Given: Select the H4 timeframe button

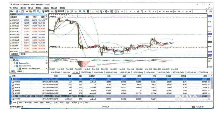Looking at the screenshot, I should [179, 11].
